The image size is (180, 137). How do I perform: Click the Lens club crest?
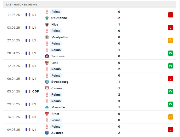point(47,63)
